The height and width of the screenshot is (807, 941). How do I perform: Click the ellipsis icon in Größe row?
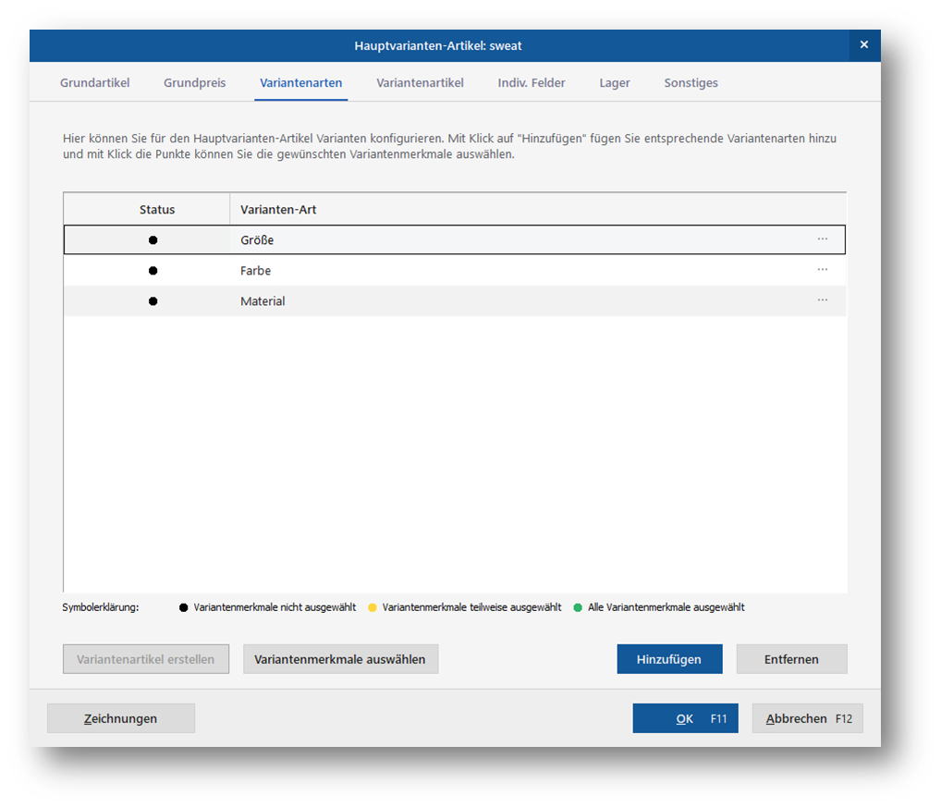tap(822, 239)
